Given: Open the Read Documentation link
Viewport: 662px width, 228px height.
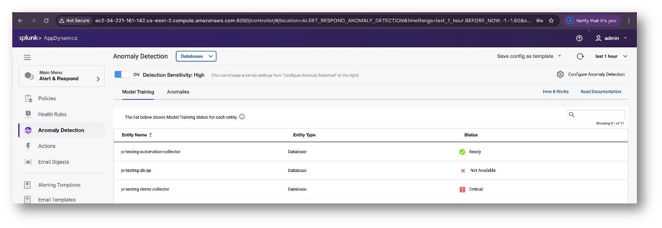Looking at the screenshot, I should (601, 92).
